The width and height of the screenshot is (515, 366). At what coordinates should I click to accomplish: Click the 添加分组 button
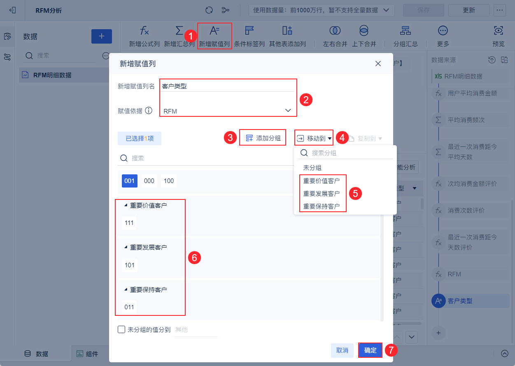263,139
